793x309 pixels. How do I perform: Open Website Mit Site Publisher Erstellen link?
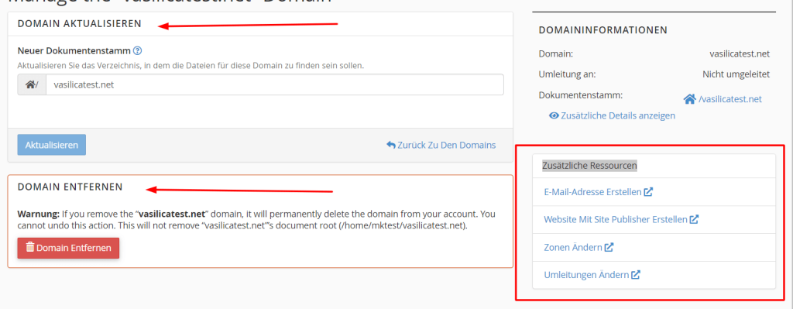621,219
